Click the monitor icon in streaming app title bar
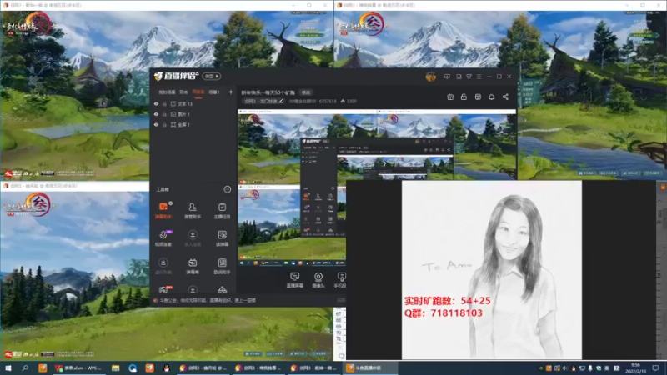Image resolution: width=667 pixels, height=375 pixels. tap(459, 77)
